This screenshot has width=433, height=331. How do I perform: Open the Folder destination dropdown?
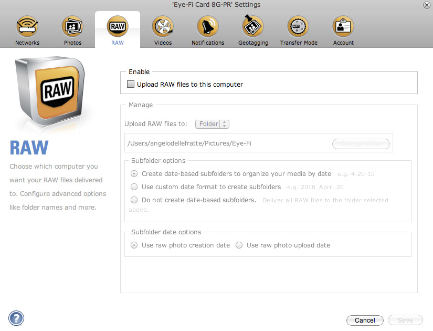tap(212, 124)
